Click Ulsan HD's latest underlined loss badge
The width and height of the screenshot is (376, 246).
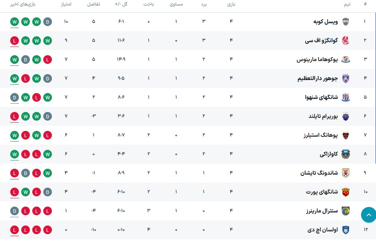[15, 230]
